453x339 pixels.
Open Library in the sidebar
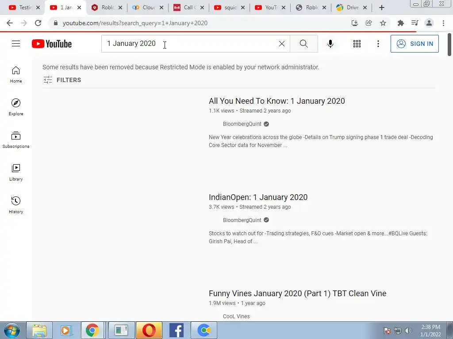[x=16, y=173]
